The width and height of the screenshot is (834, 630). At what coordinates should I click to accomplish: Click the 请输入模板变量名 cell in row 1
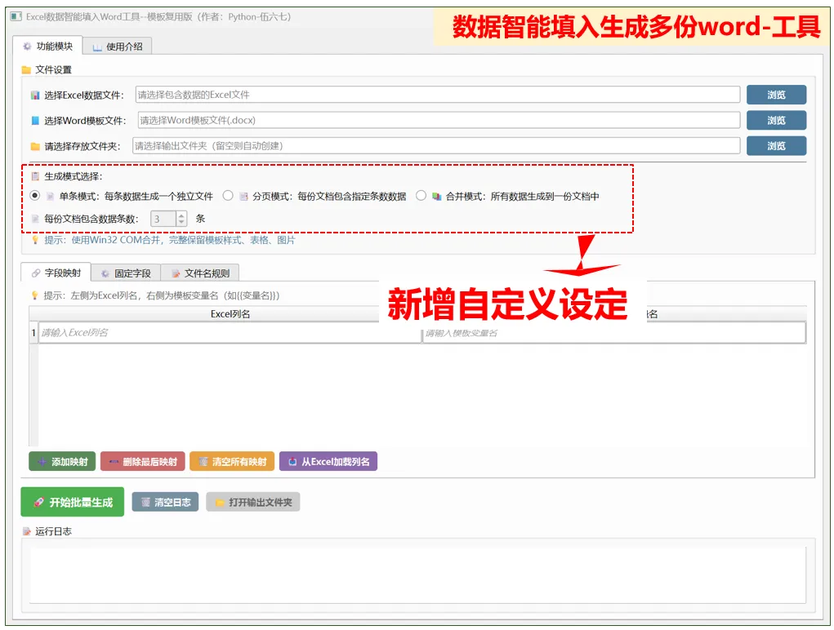[613, 333]
